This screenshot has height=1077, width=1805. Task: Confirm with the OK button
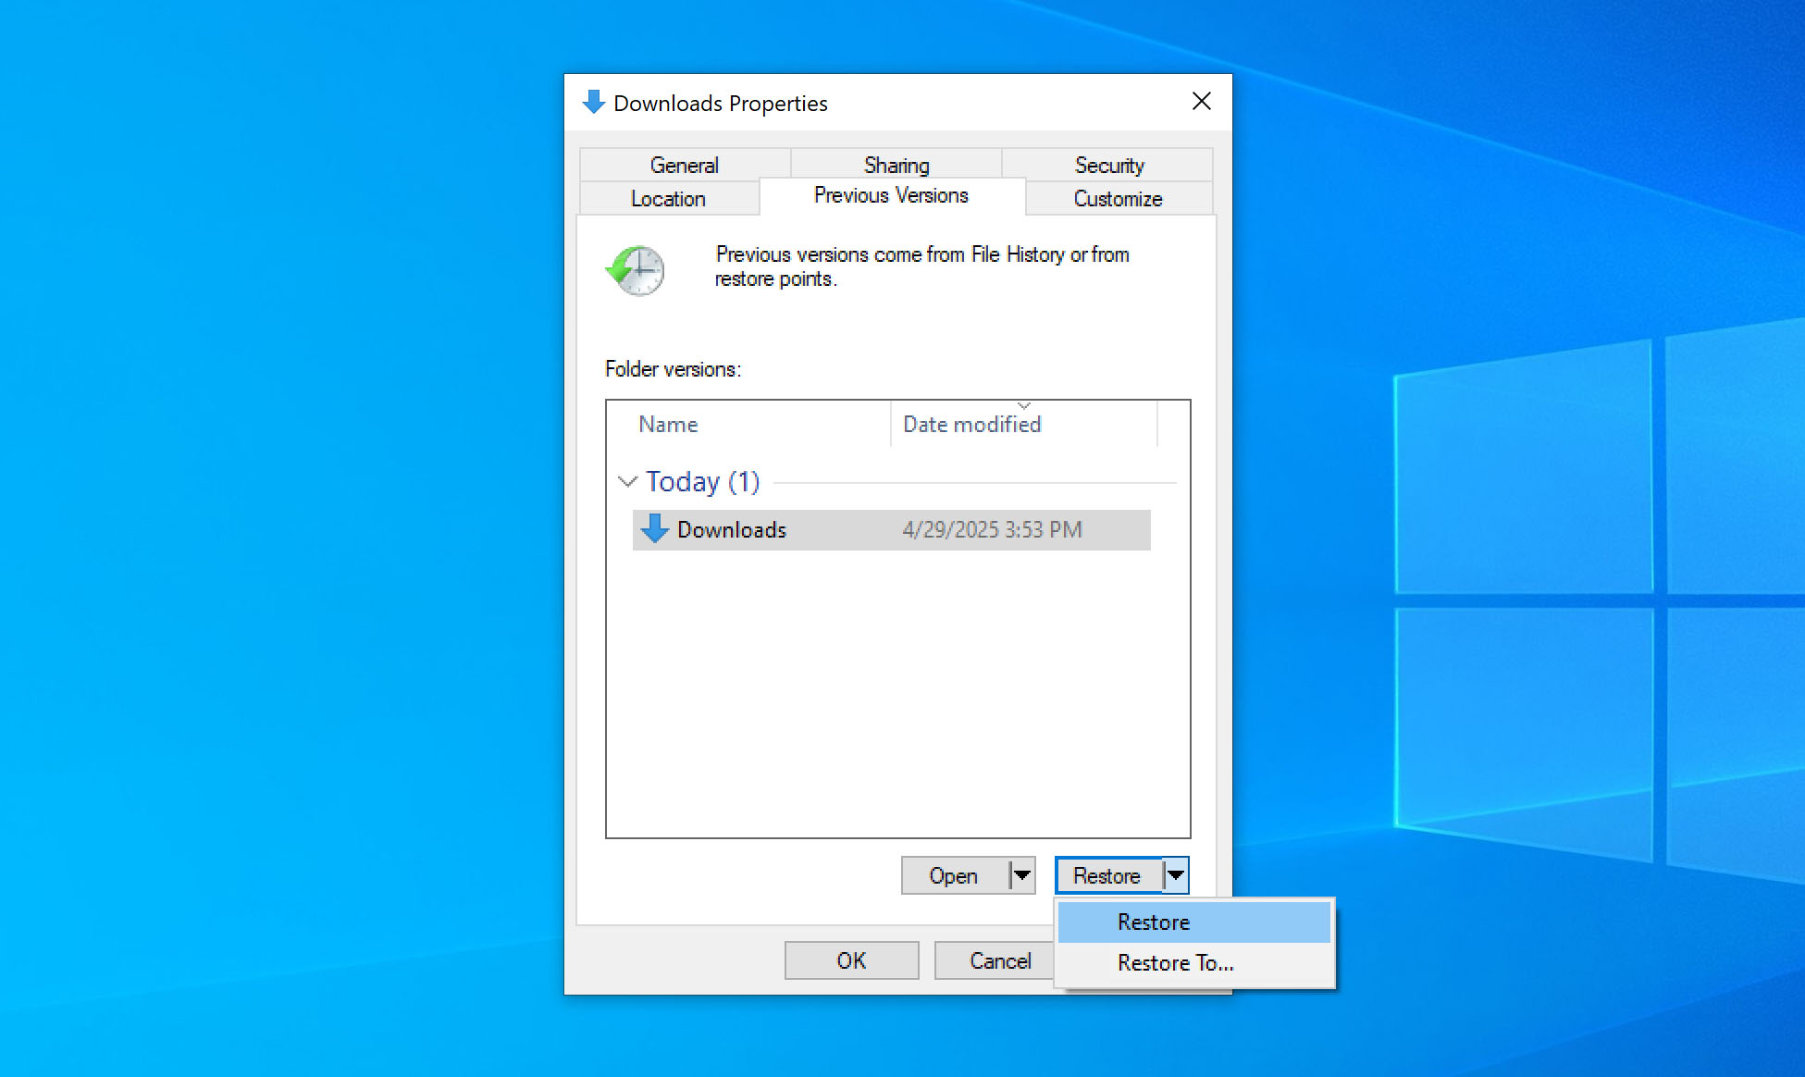tap(852, 960)
